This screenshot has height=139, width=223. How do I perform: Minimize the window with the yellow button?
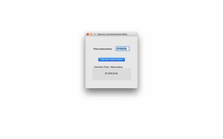point(91,34)
